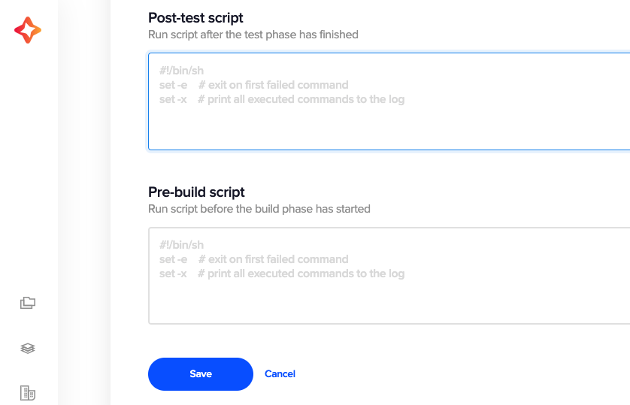Click the 'Run script after the test phase' description
The image size is (630, 405).
(253, 35)
